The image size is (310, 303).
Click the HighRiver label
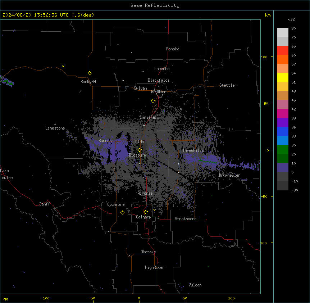click(155, 267)
